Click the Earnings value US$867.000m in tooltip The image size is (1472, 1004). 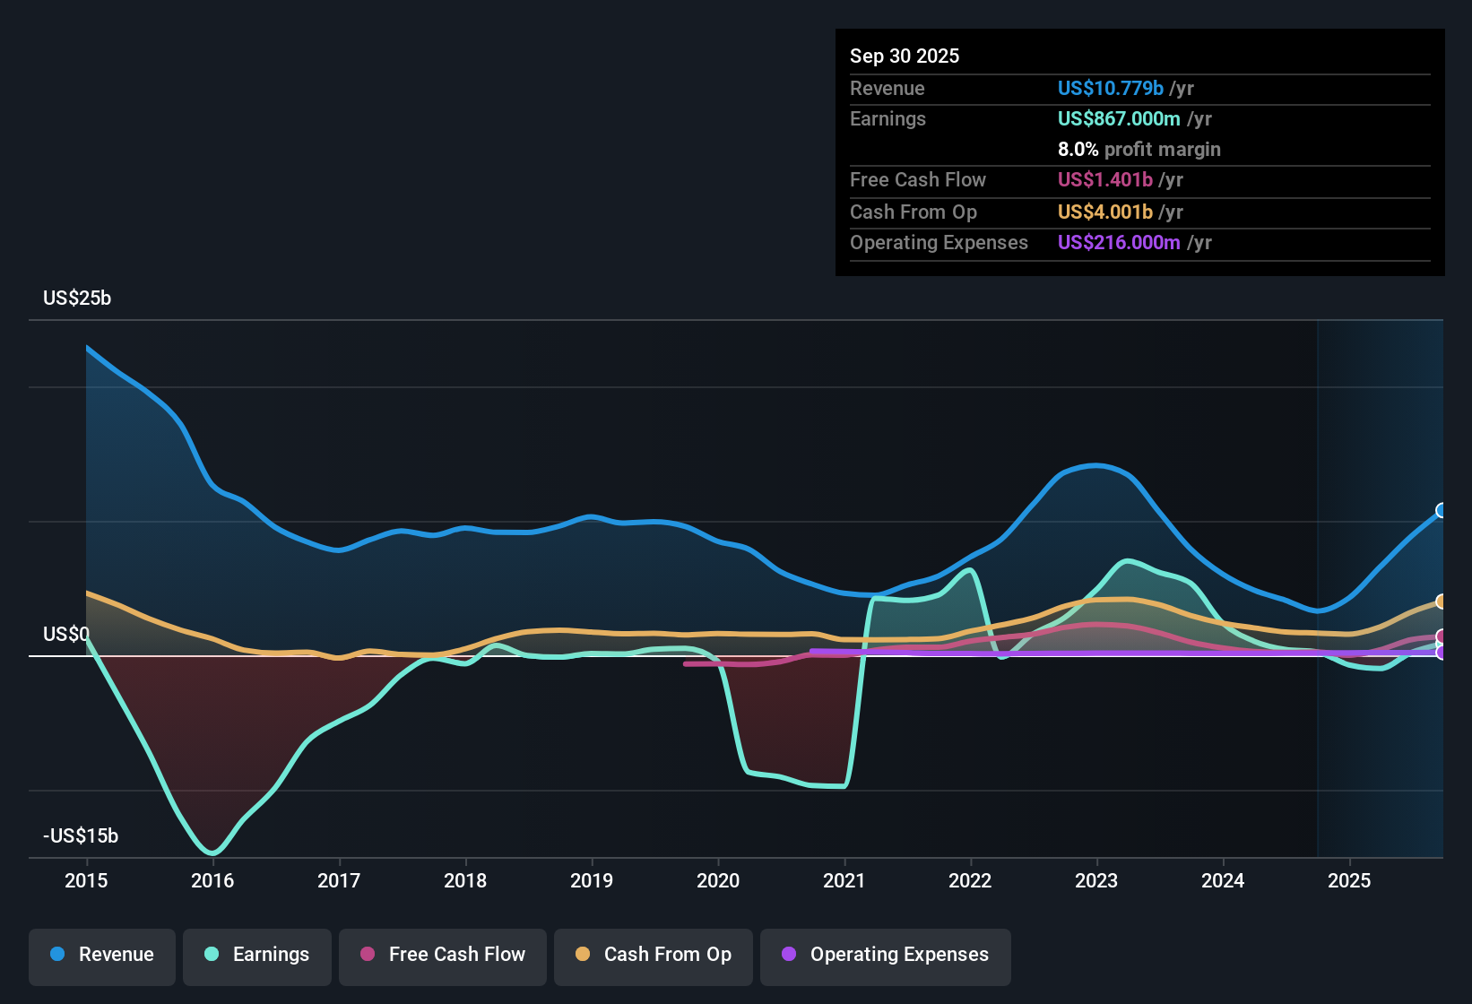tap(1119, 118)
